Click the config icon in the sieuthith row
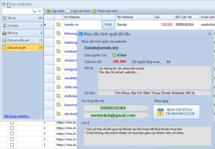 (x=59, y=78)
